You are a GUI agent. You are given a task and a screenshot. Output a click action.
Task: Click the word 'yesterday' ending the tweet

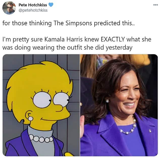(119, 48)
